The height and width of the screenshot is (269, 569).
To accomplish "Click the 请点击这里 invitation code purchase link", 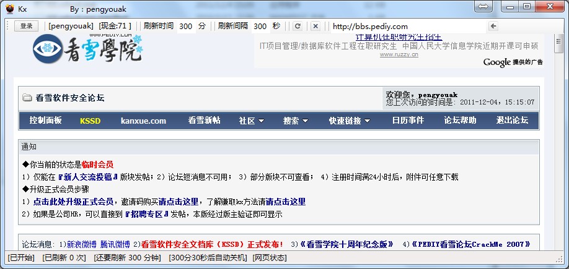I will pos(179,202).
